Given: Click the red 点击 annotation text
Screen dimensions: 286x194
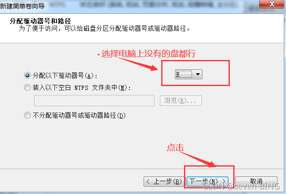Looking at the screenshot, I should [x=175, y=147].
